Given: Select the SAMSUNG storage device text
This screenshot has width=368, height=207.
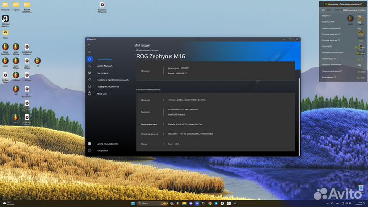Looking at the screenshot, I should tap(190, 134).
